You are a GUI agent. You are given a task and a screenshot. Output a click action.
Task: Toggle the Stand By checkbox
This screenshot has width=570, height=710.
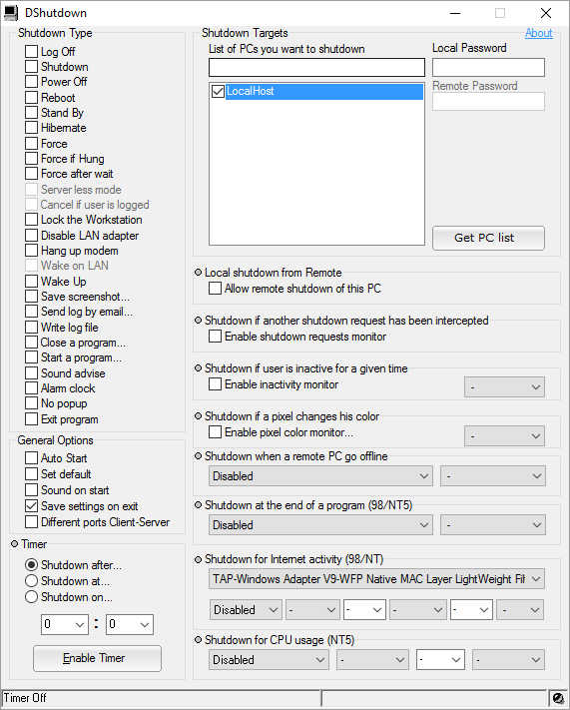[x=31, y=112]
